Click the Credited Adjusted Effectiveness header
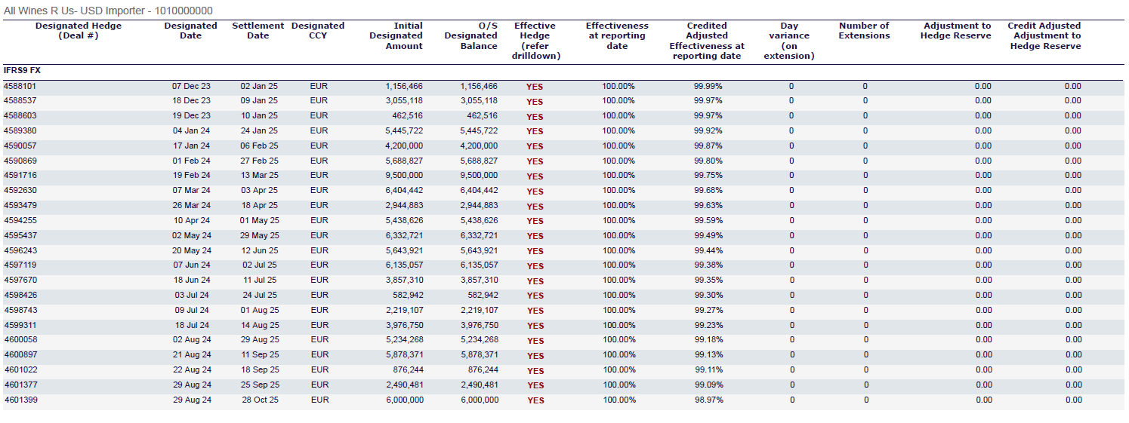Image resolution: width=1129 pixels, height=423 pixels. (707, 41)
